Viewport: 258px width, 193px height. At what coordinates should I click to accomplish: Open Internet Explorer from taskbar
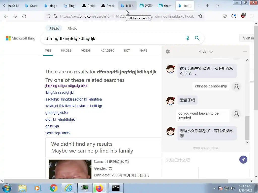point(69,188)
